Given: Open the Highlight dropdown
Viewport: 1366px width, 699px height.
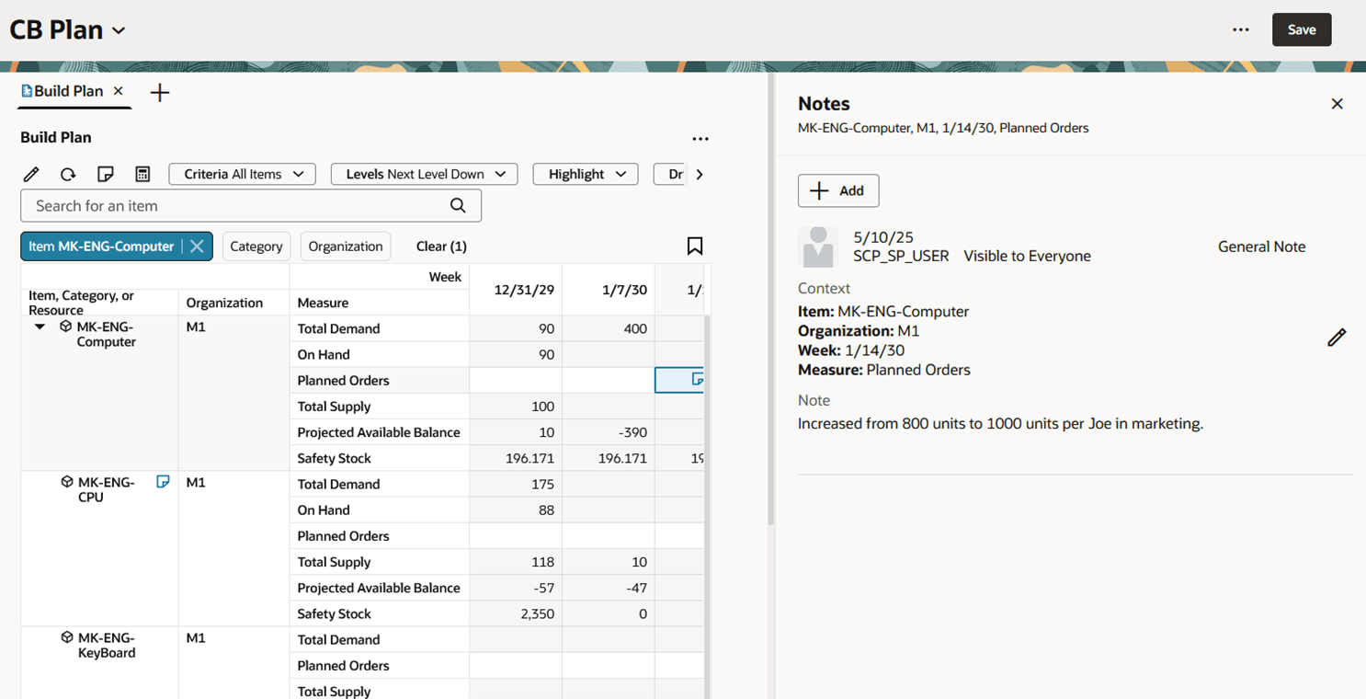Looking at the screenshot, I should coord(586,174).
